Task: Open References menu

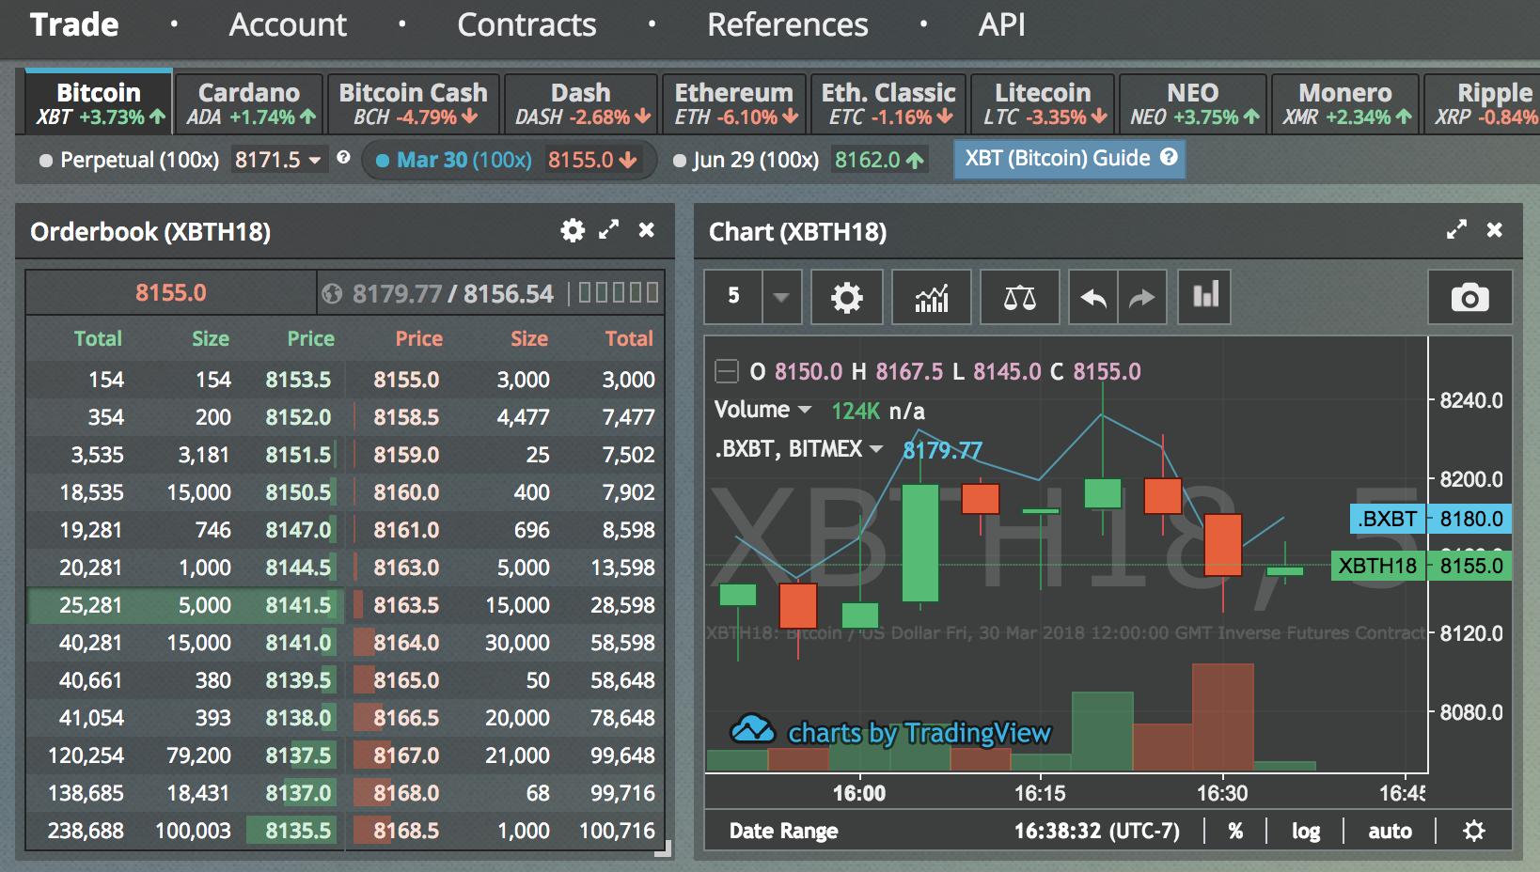Action: [x=788, y=24]
